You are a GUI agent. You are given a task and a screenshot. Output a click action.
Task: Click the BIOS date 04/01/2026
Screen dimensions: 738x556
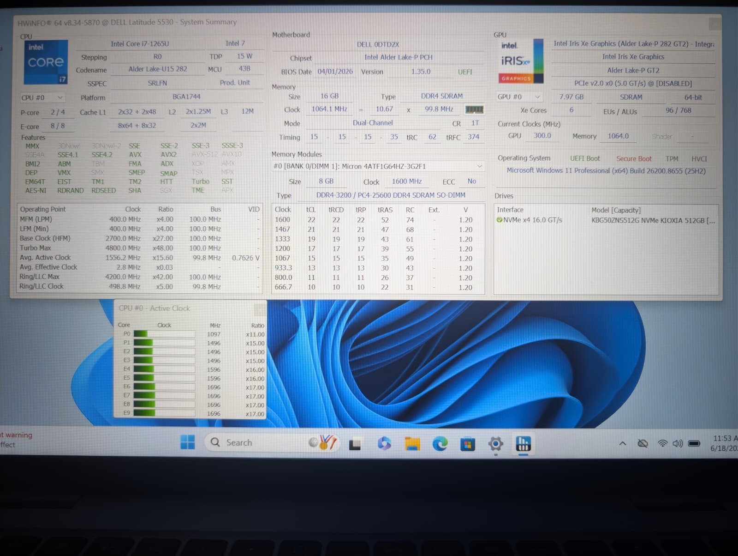point(335,72)
